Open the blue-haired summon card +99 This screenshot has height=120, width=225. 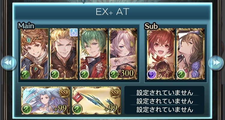pyautogui.click(x=46, y=100)
